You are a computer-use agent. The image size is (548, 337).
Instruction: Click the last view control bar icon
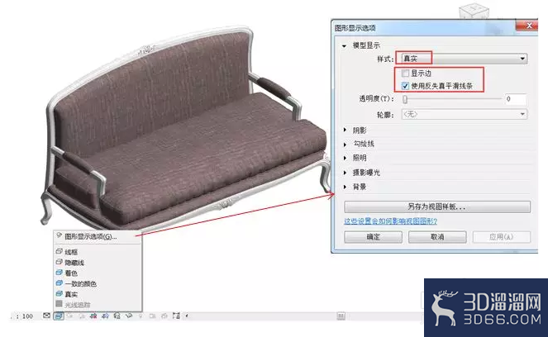[x=176, y=316]
